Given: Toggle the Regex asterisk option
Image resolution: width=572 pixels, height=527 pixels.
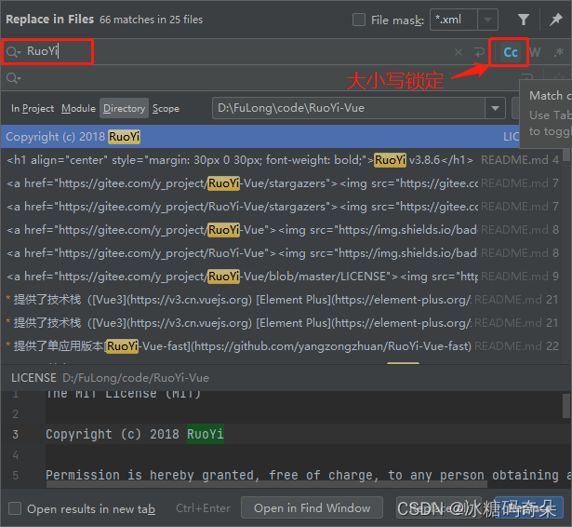Looking at the screenshot, I should [x=558, y=52].
